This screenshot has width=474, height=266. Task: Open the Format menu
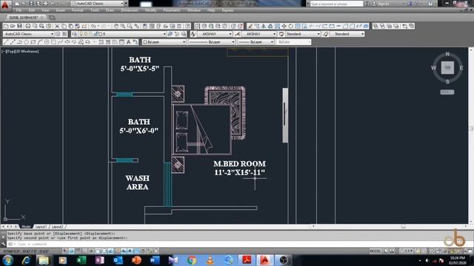tap(77, 10)
